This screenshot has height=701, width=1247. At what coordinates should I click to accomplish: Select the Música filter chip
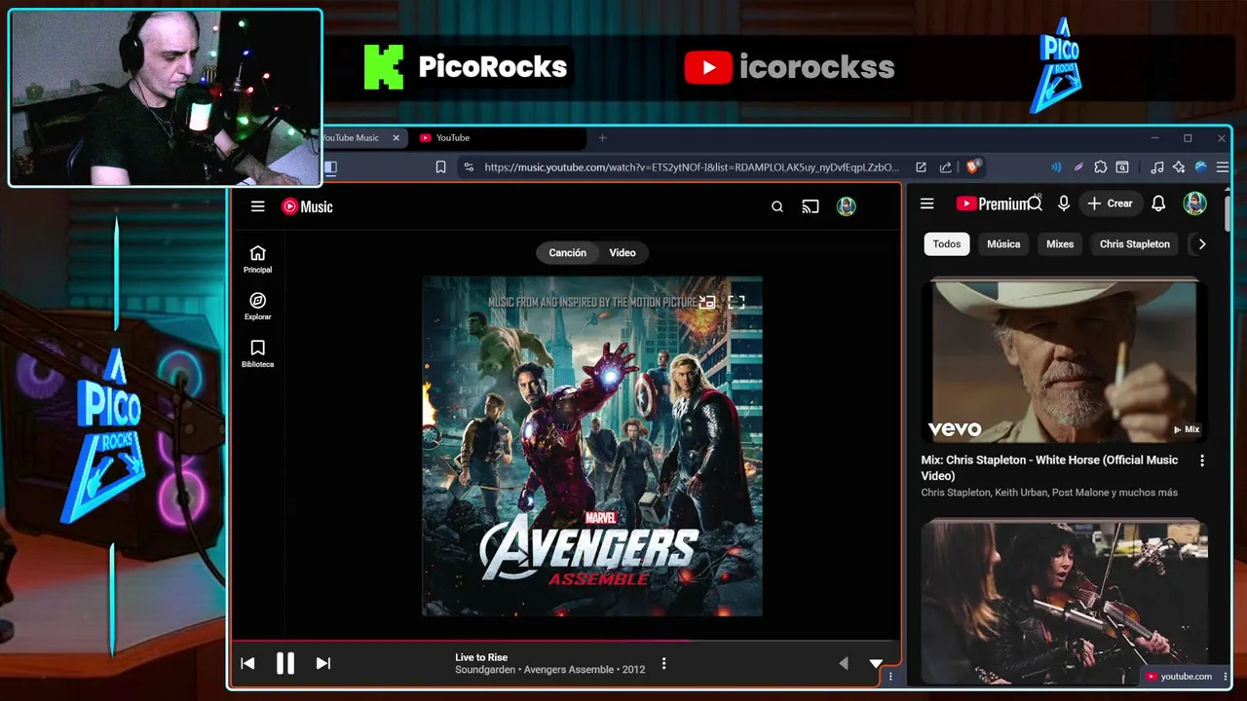coord(1003,244)
